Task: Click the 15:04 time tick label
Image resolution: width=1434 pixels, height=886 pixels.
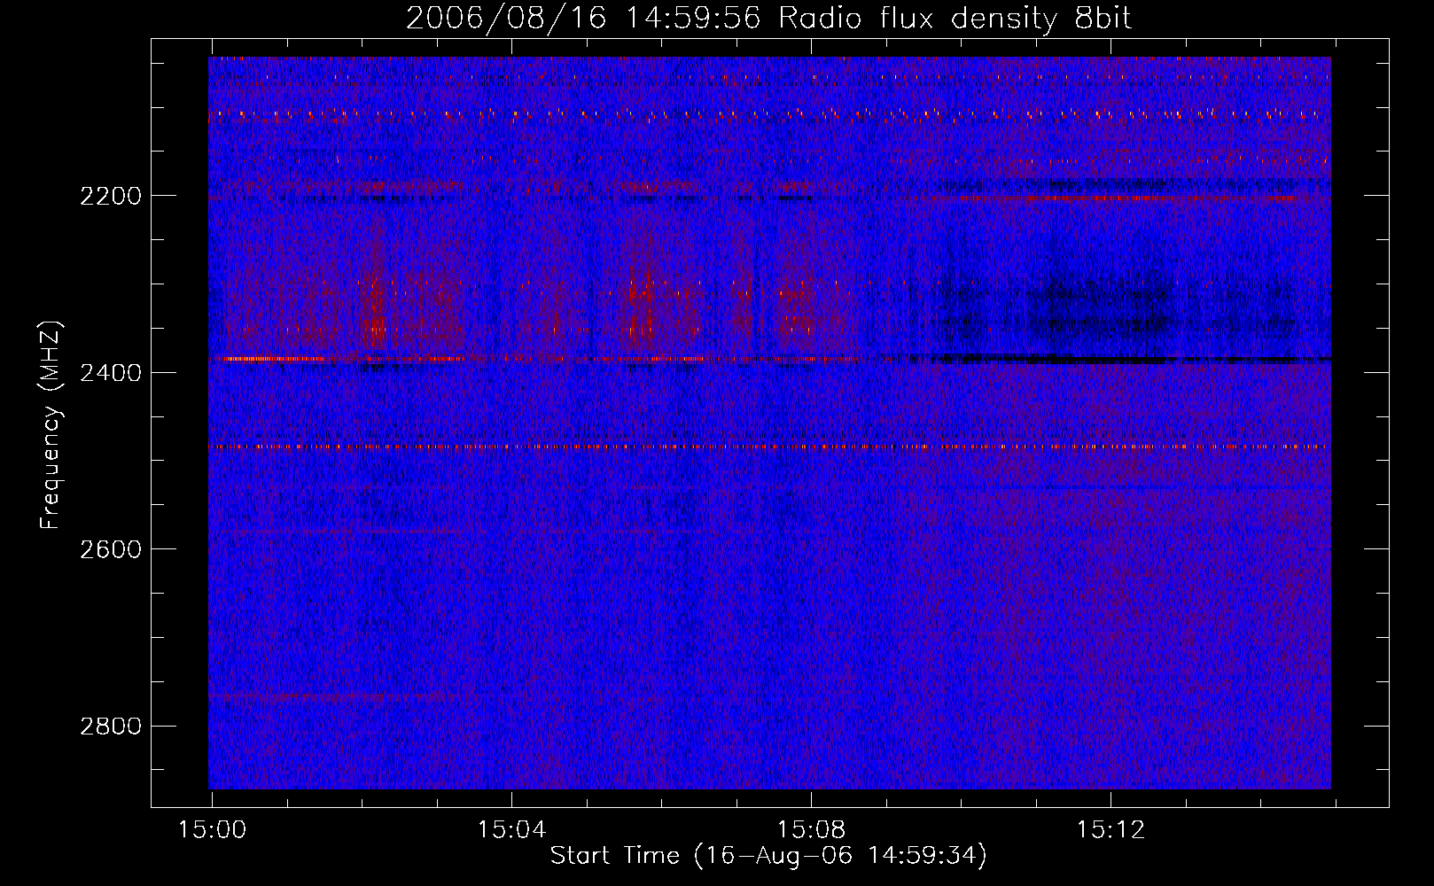Action: pos(511,830)
